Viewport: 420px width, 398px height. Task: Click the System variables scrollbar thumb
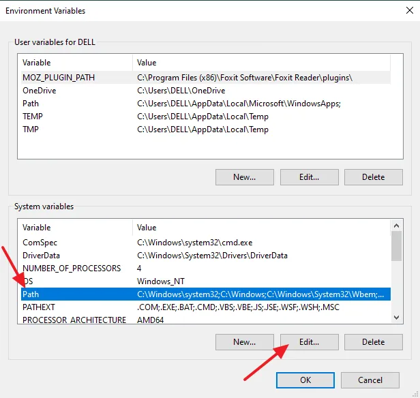[x=396, y=246]
